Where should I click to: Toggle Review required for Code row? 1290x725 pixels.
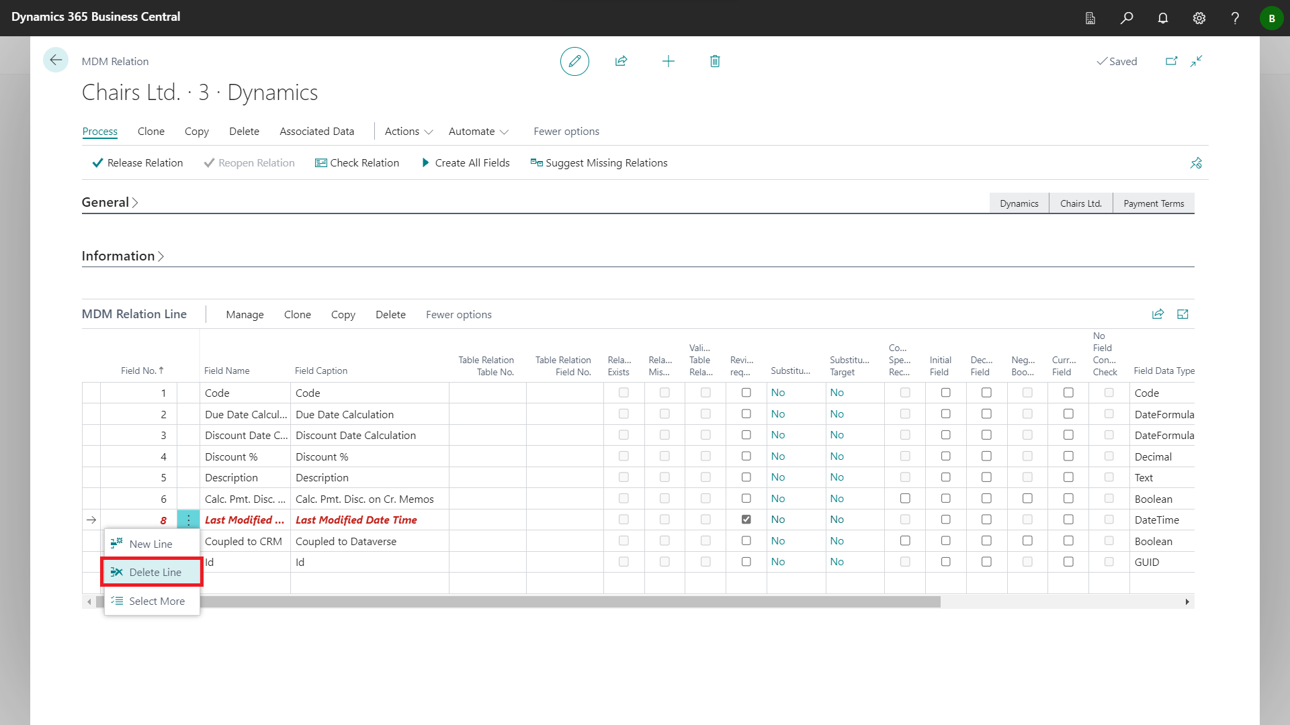[x=746, y=393]
